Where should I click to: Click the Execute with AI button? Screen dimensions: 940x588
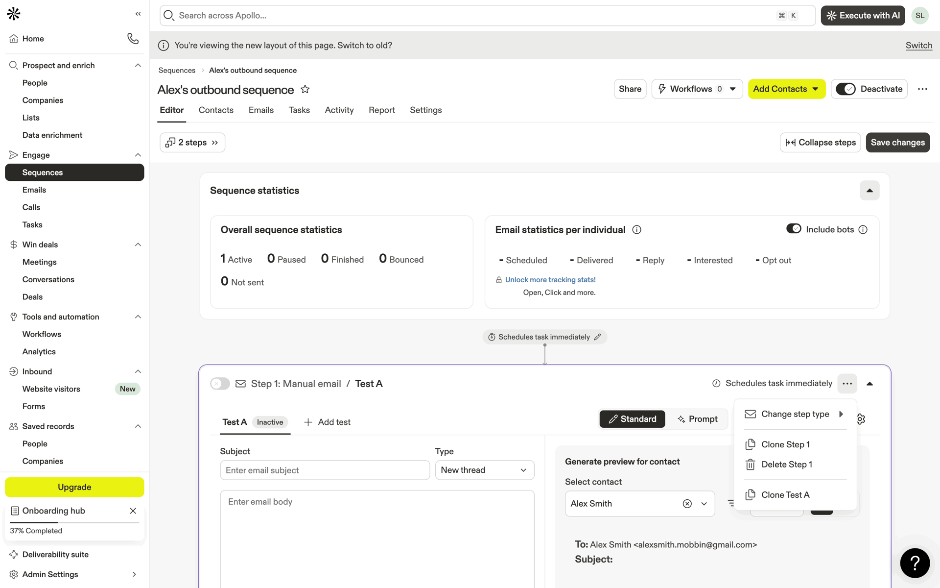(x=863, y=16)
